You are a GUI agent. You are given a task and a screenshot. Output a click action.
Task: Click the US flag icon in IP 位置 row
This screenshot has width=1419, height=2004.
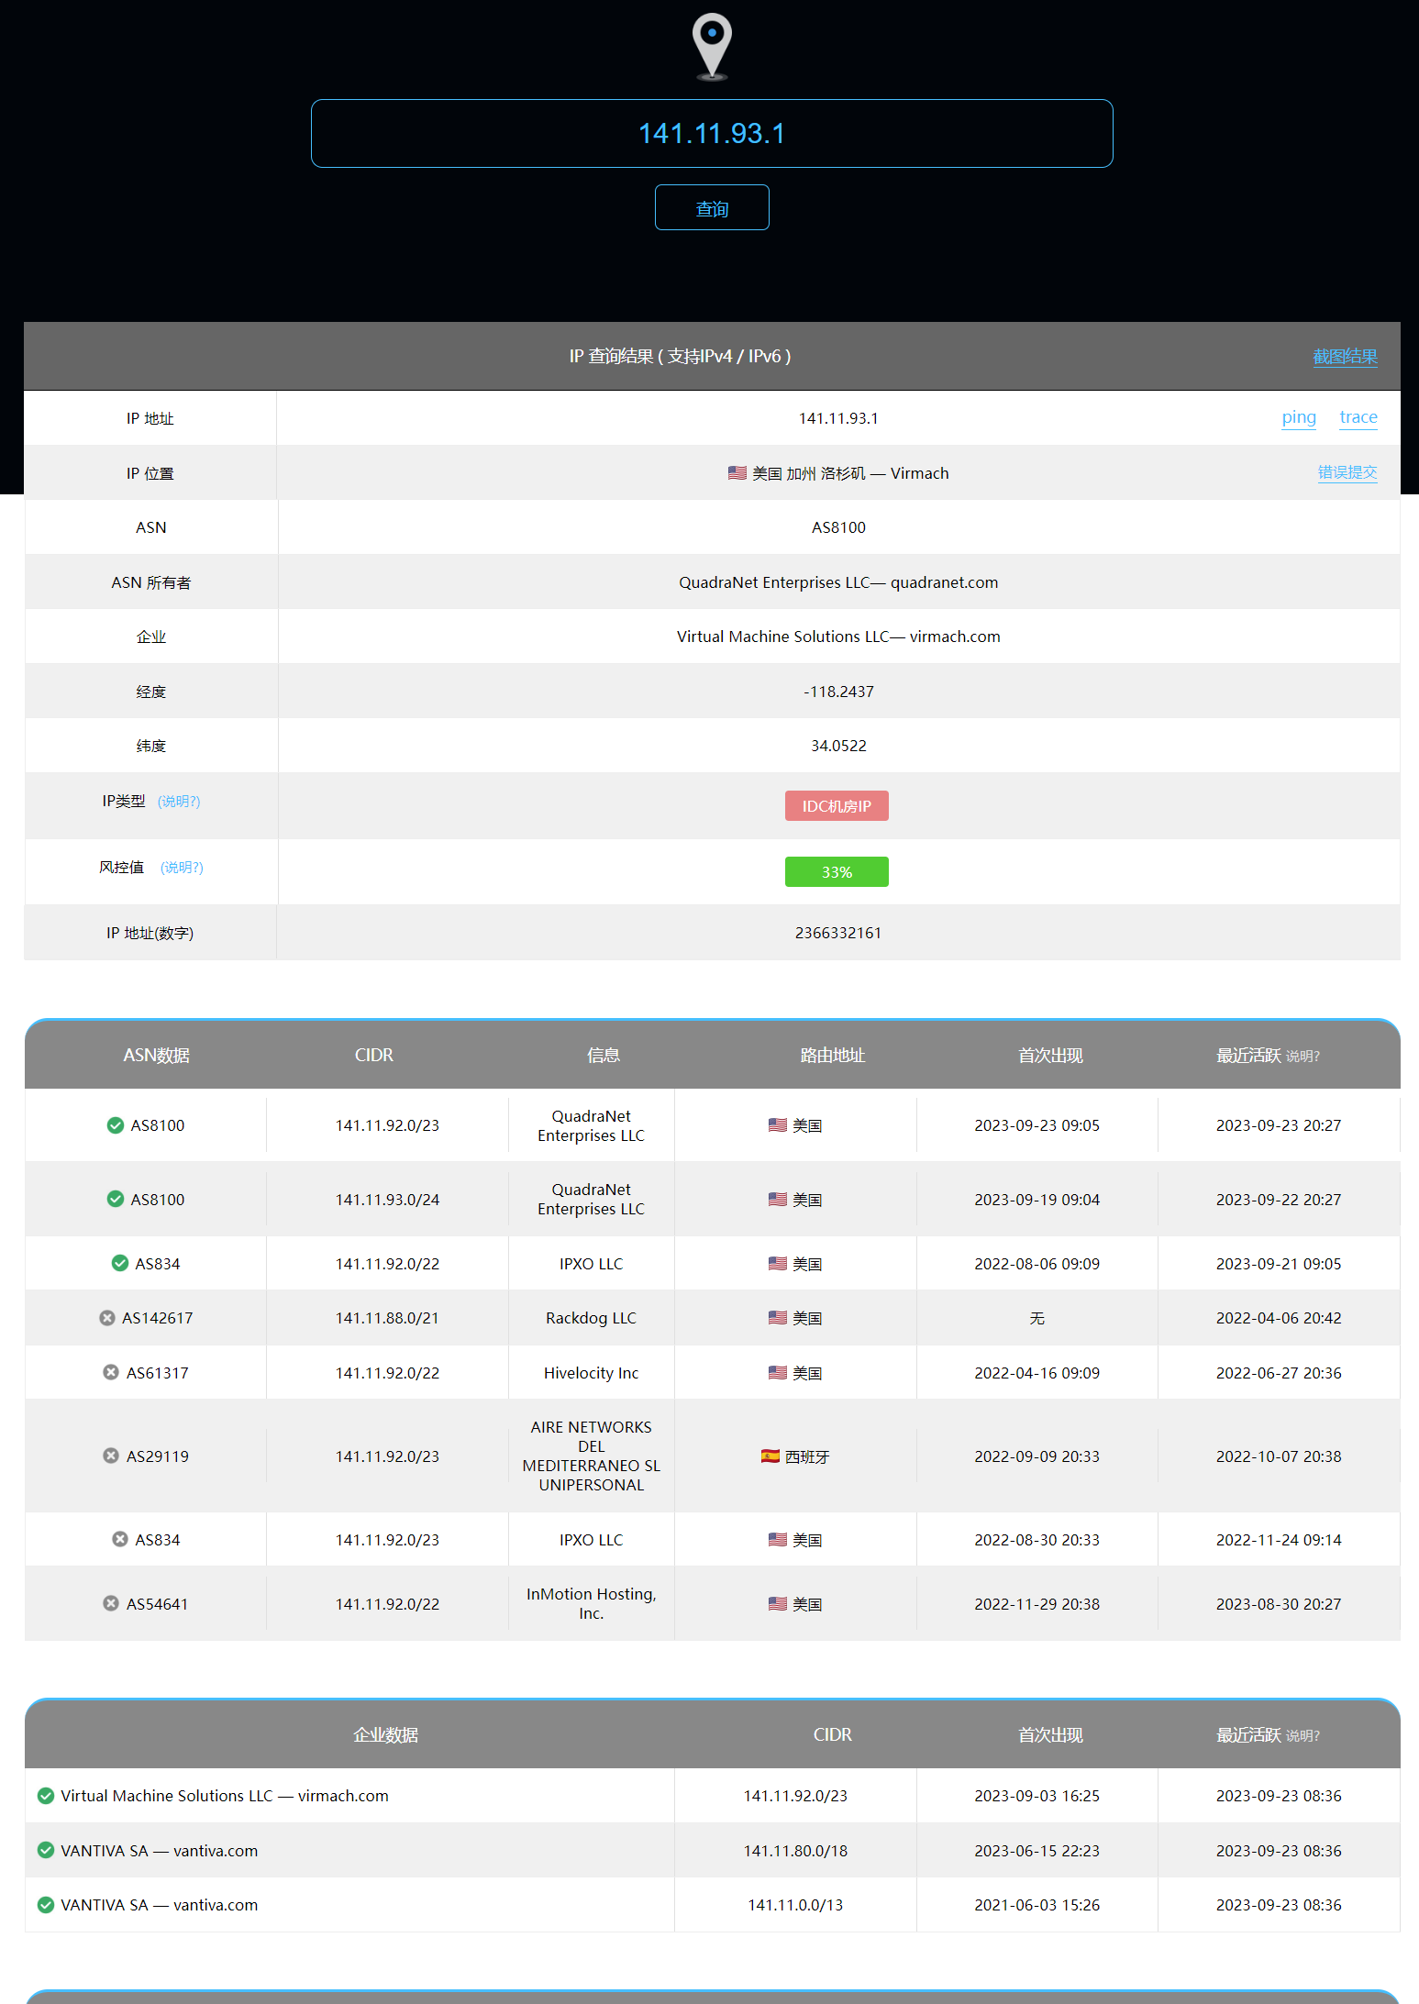click(737, 473)
